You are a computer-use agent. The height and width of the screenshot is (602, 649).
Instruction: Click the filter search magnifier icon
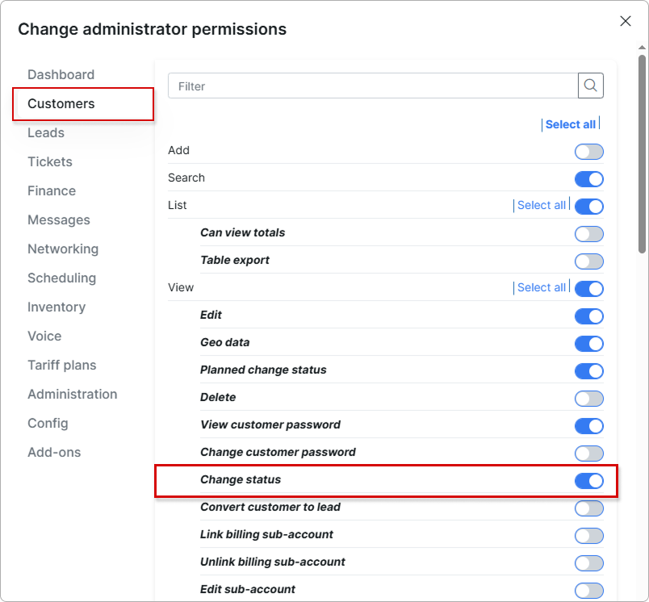pos(591,86)
